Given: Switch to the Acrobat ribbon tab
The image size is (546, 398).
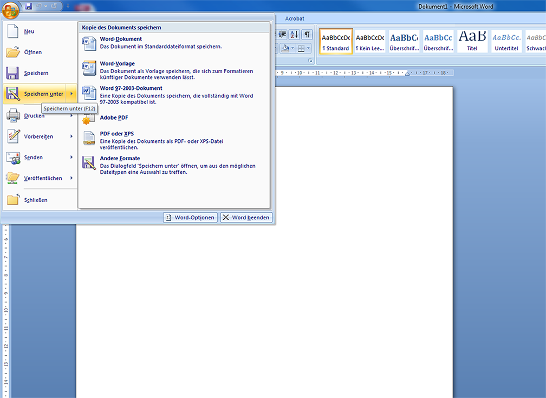Looking at the screenshot, I should pos(295,18).
